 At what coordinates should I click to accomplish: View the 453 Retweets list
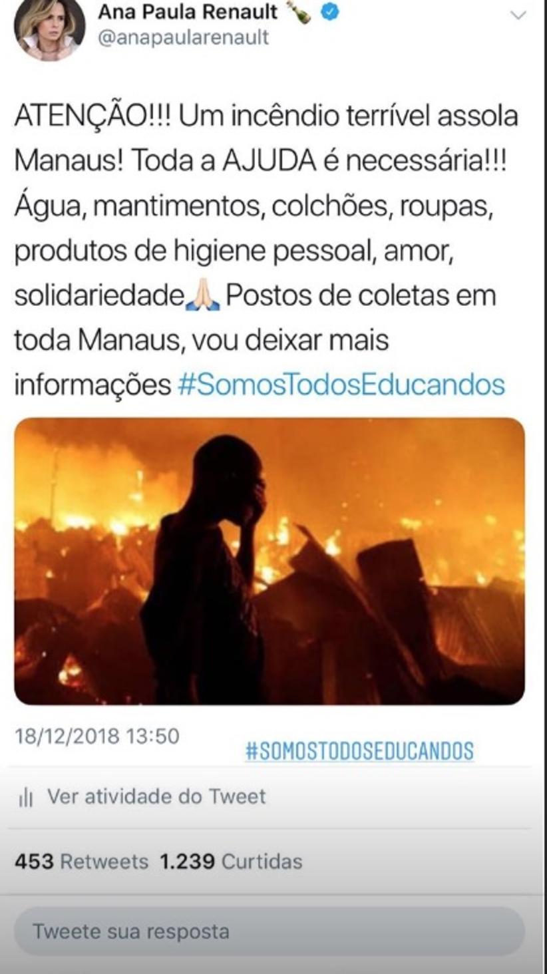point(81,862)
